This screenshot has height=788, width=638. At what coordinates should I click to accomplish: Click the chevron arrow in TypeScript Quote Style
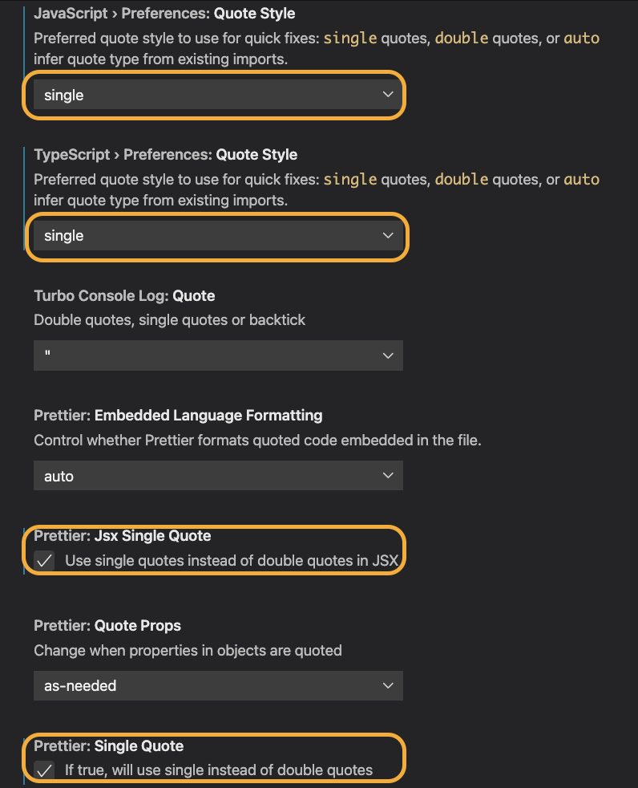pos(388,235)
